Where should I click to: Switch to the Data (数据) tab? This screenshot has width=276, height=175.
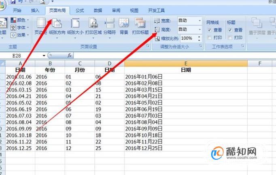[98, 11]
